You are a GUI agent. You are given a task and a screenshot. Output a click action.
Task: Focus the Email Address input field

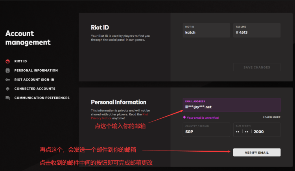pos(231,105)
